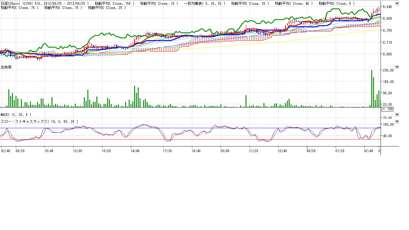Click the 一目均衡表(9, 26, 52) label
The width and height of the screenshot is (409, 230).
tap(204, 3)
